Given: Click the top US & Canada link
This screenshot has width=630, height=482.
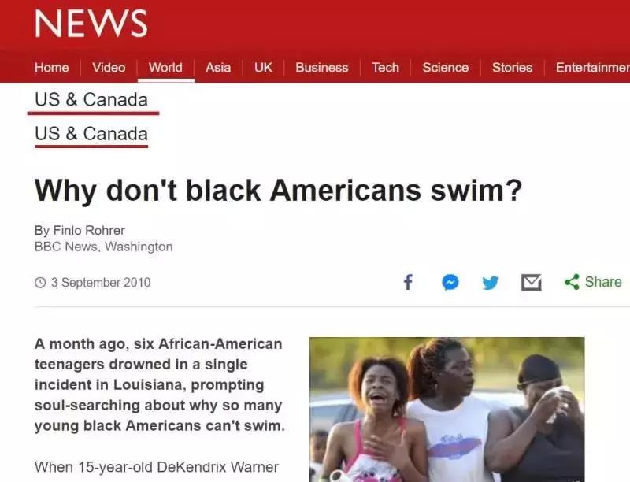Looking at the screenshot, I should tap(91, 99).
